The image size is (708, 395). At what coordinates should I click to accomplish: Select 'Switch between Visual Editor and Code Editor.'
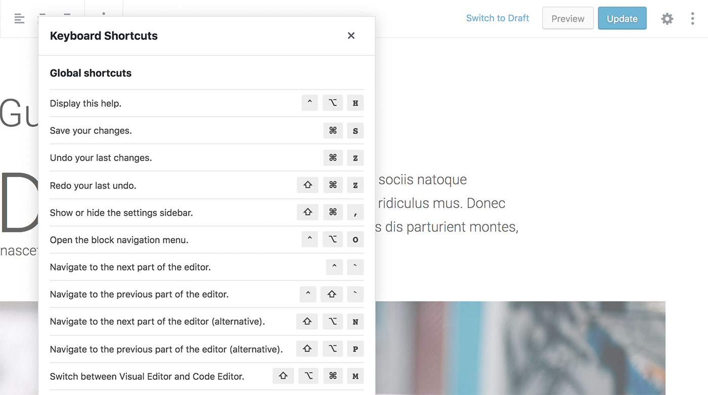click(147, 376)
